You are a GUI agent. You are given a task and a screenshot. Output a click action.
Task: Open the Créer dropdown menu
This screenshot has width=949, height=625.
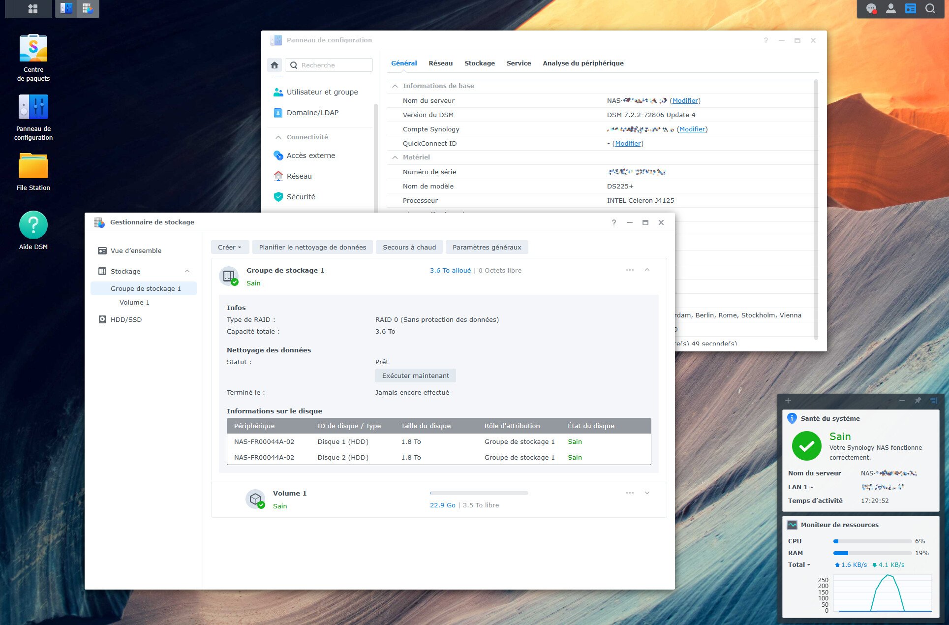pos(229,247)
